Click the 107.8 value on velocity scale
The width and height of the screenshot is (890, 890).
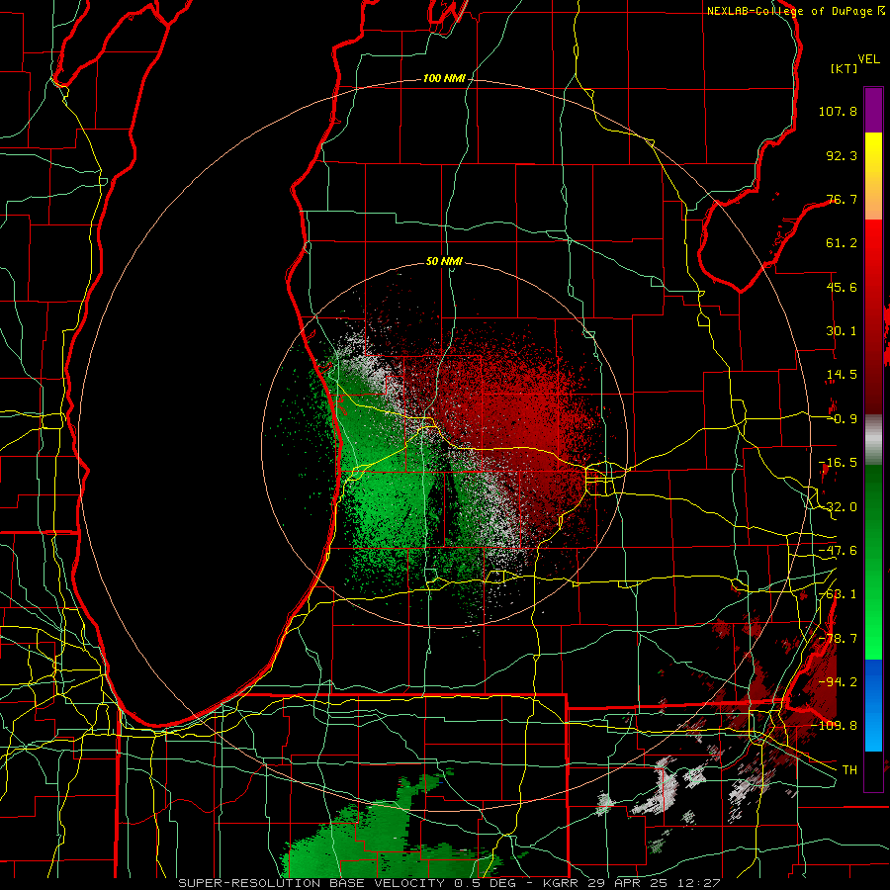click(838, 111)
